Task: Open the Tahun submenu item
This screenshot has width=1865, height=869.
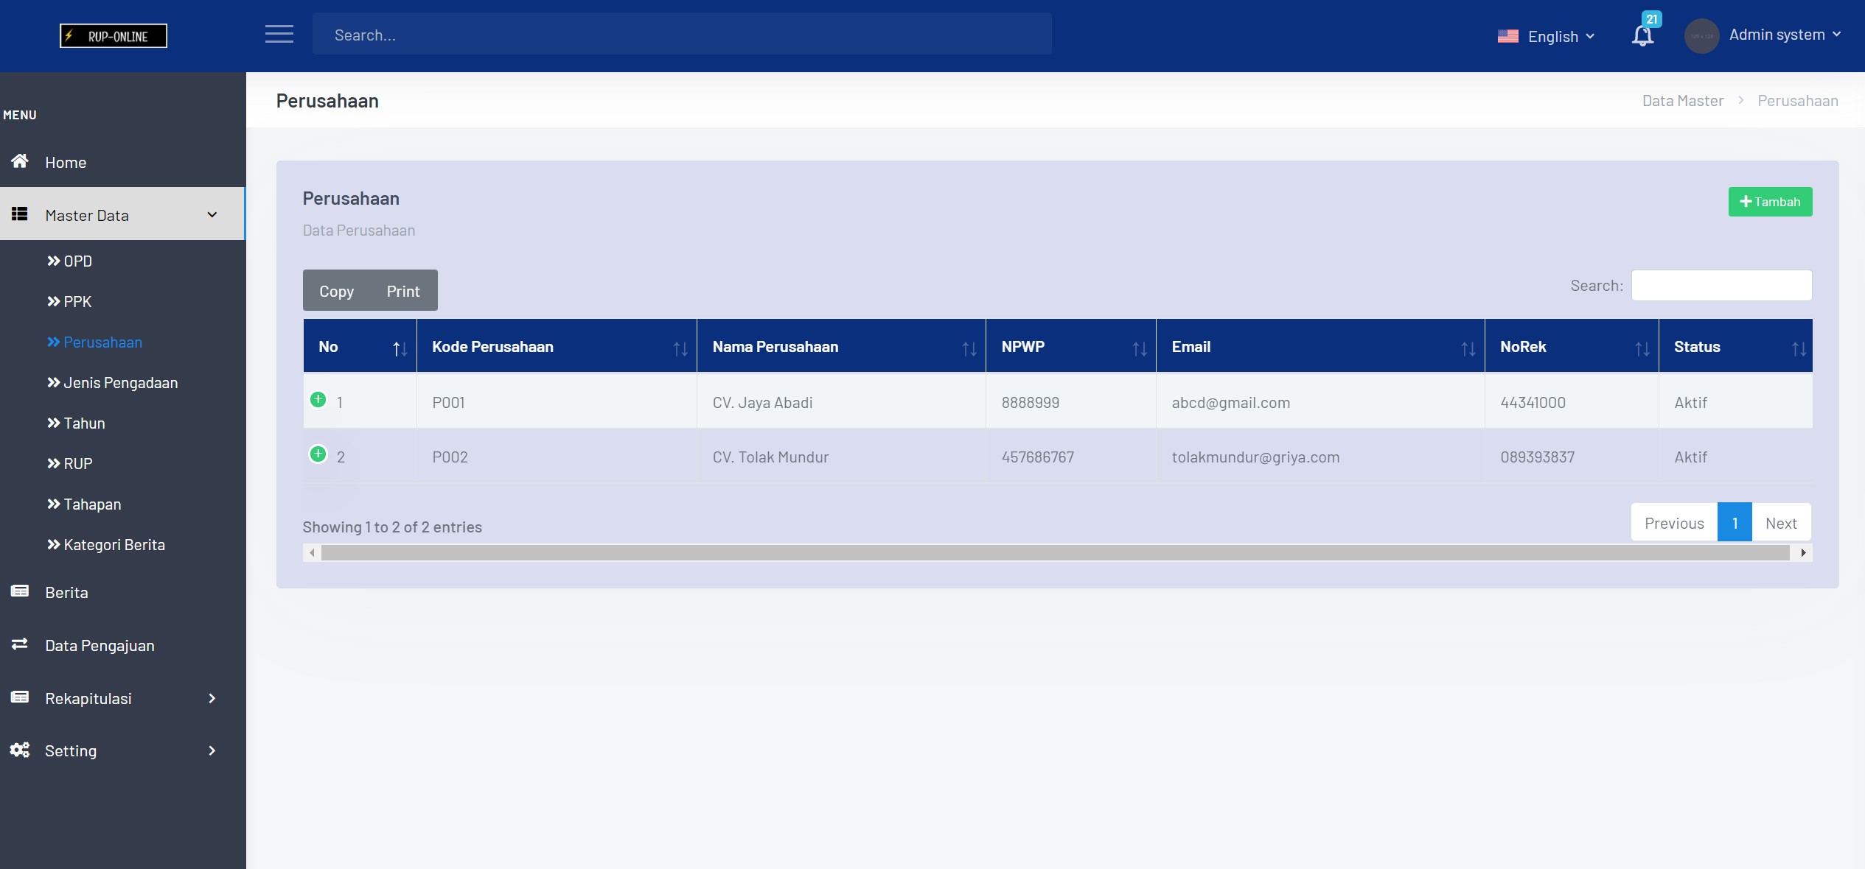Action: tap(77, 423)
